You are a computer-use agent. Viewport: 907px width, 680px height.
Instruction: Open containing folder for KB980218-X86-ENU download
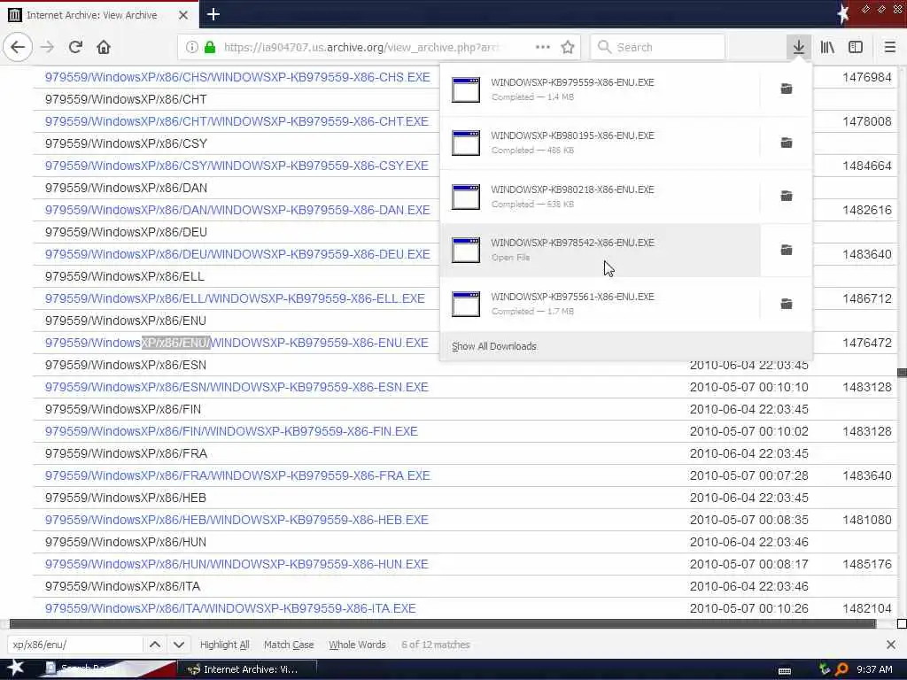click(x=787, y=196)
